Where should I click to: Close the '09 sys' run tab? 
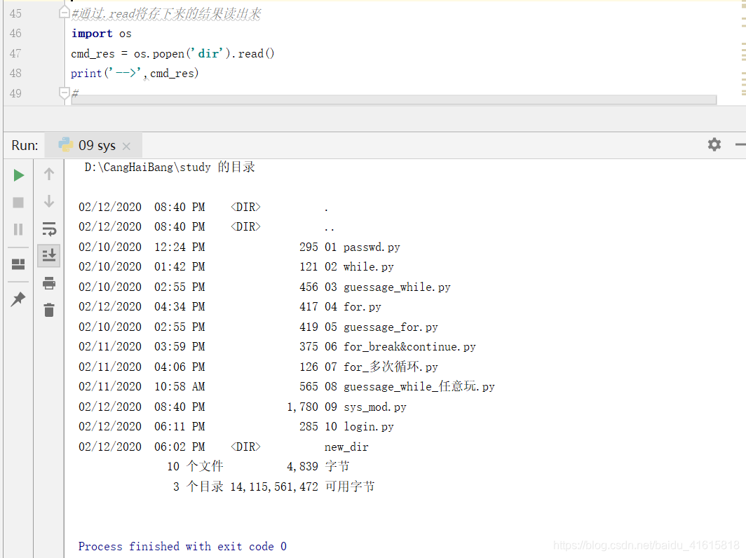pyautogui.click(x=126, y=146)
